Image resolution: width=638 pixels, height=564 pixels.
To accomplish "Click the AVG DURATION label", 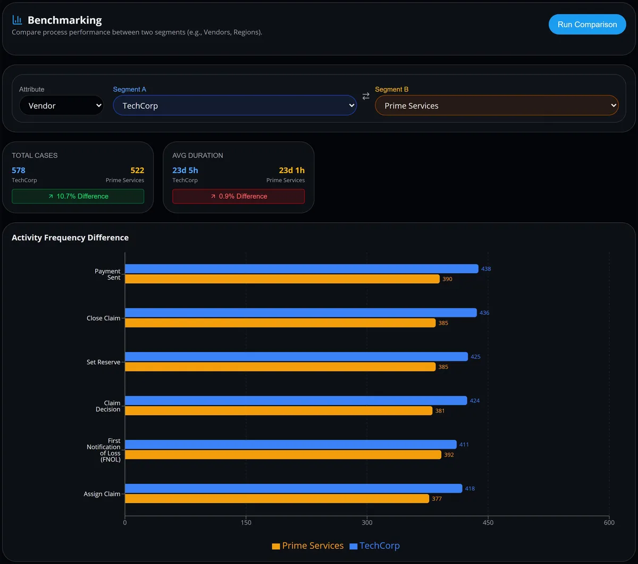I will [198, 156].
